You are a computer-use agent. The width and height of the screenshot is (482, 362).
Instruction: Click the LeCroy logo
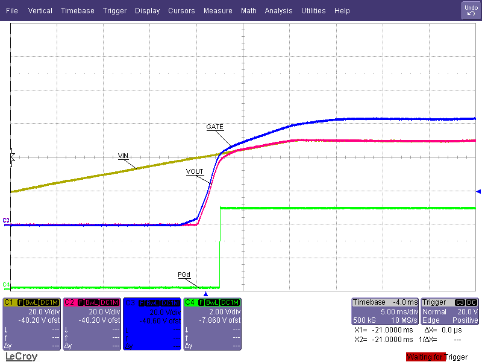click(x=21, y=357)
